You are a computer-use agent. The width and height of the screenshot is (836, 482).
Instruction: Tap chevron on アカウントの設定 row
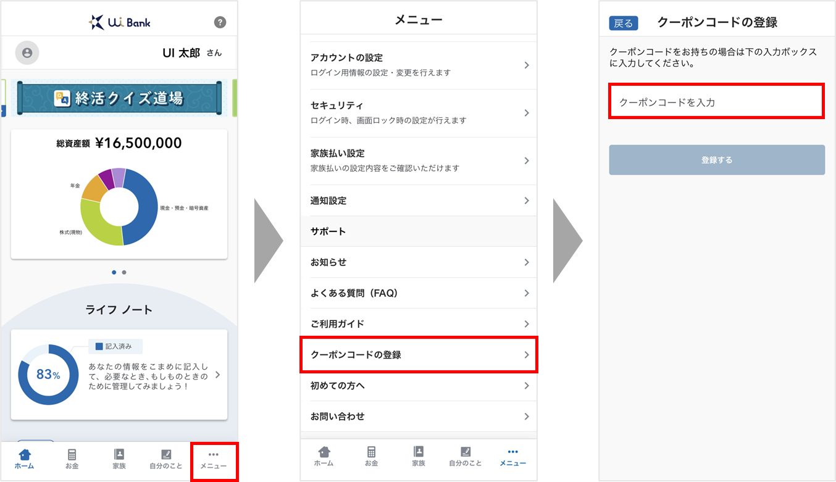tap(526, 65)
